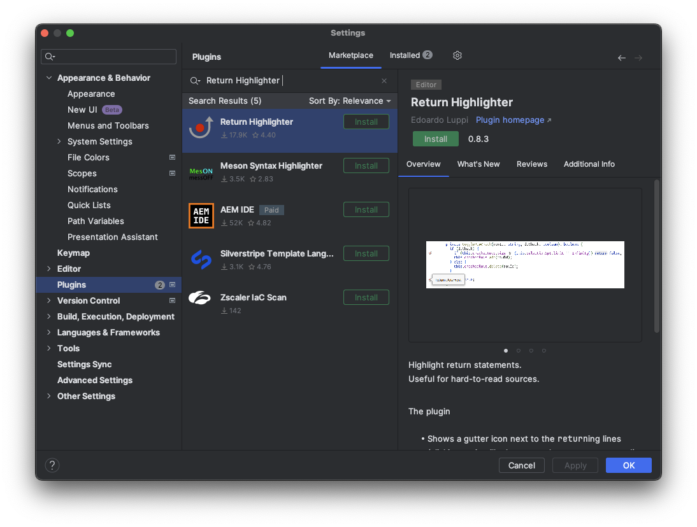Switch to the Marketplace tab
Screen dimensions: 697x527
tap(350, 55)
